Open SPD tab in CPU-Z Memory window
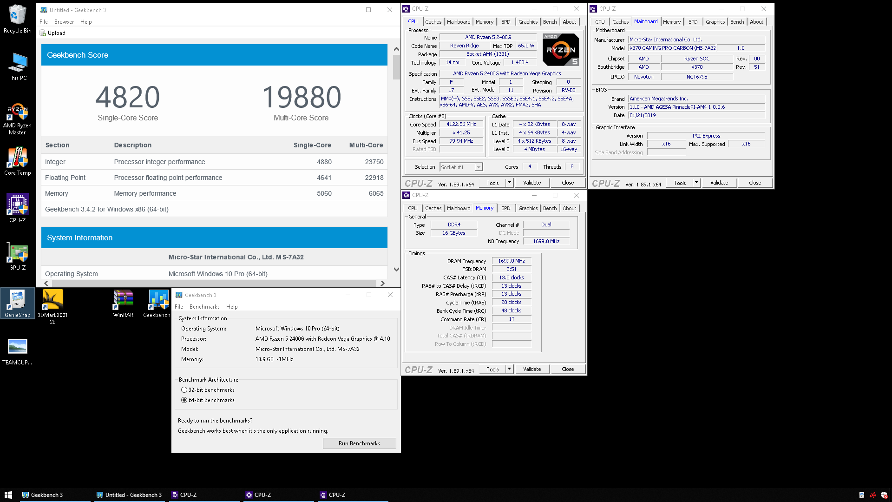Screen dimensions: 892x502 (505, 208)
